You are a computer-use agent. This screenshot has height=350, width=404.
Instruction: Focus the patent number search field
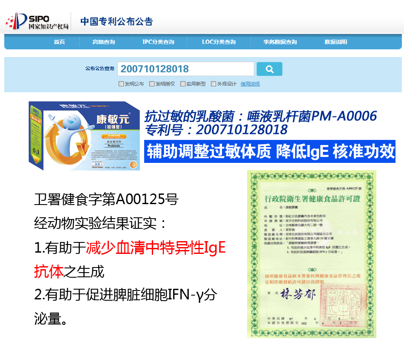click(186, 69)
